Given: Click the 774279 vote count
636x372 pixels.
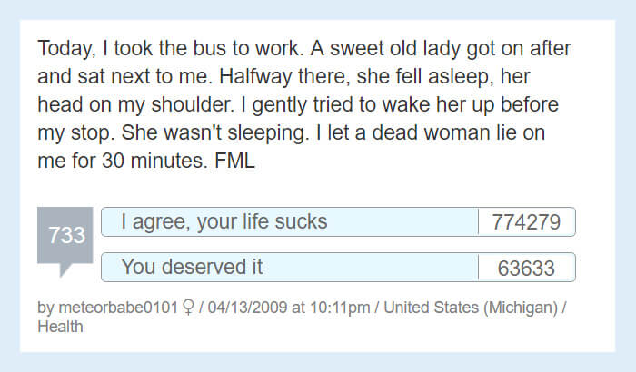Looking at the screenshot, I should (x=526, y=222).
